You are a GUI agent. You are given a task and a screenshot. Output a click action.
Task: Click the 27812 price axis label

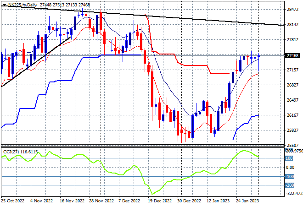pos(292,40)
